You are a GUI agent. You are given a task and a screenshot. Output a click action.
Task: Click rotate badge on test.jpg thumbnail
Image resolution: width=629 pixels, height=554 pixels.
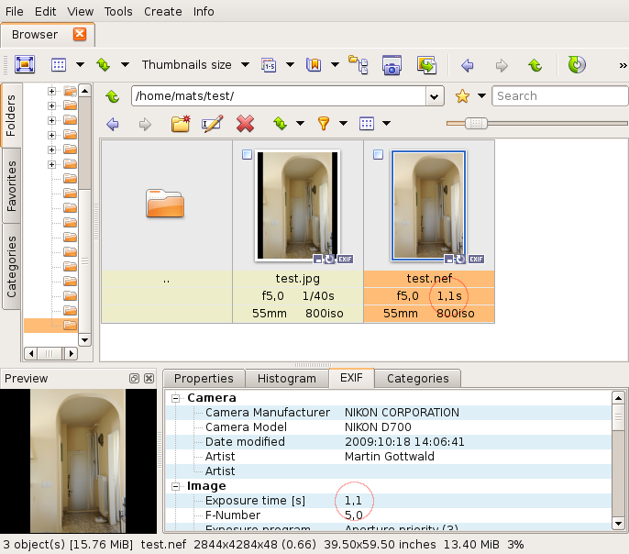329,260
